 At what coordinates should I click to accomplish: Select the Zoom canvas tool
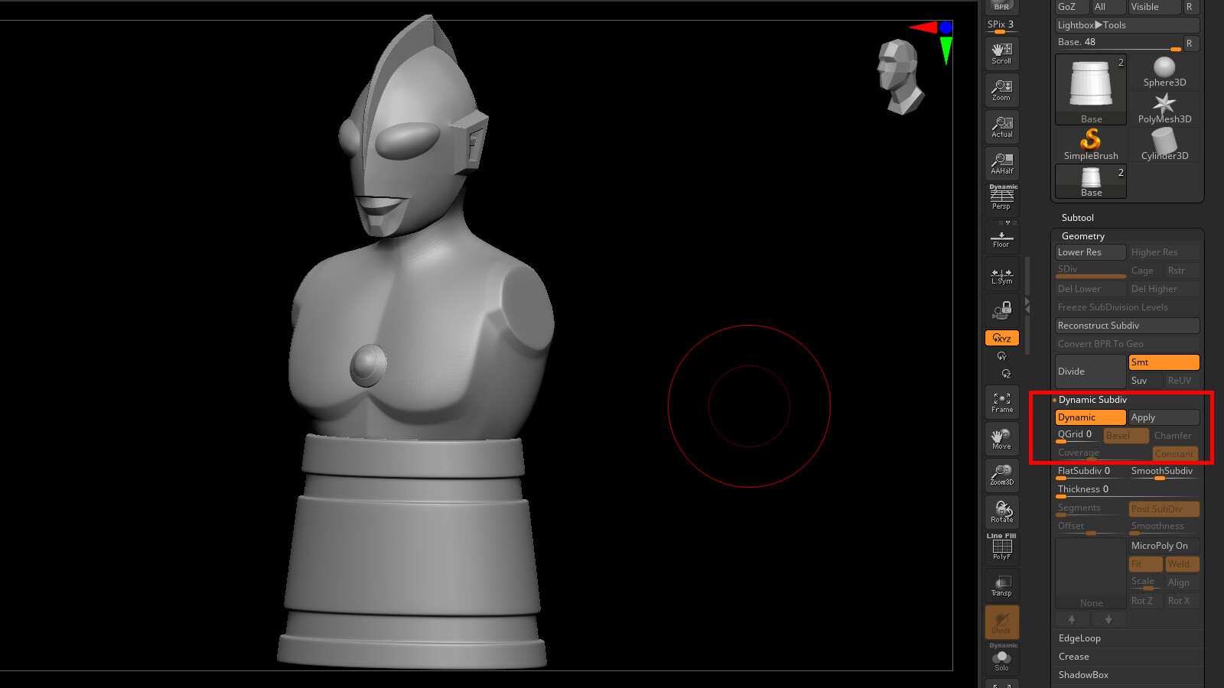click(x=1001, y=90)
